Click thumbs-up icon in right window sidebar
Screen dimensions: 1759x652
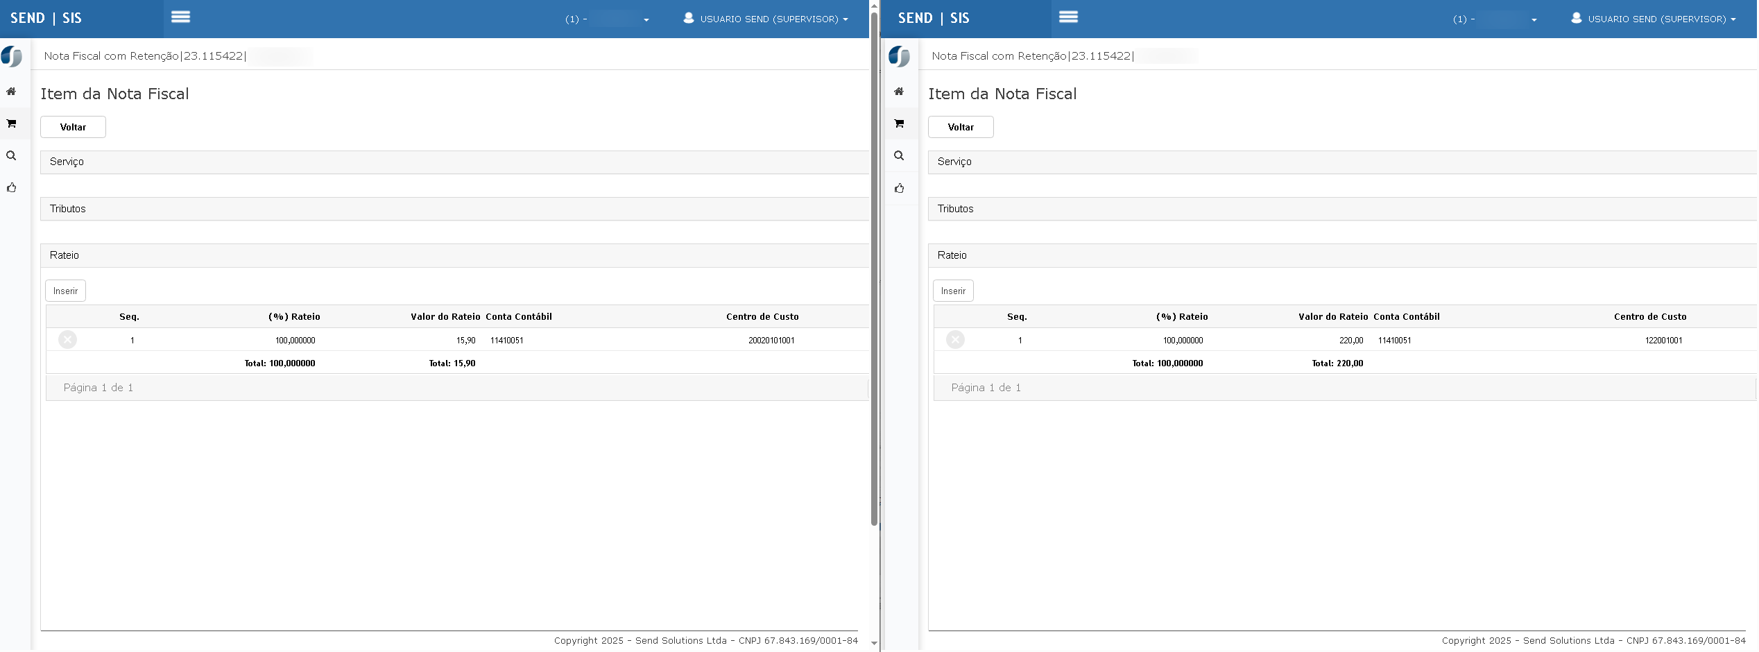point(899,188)
